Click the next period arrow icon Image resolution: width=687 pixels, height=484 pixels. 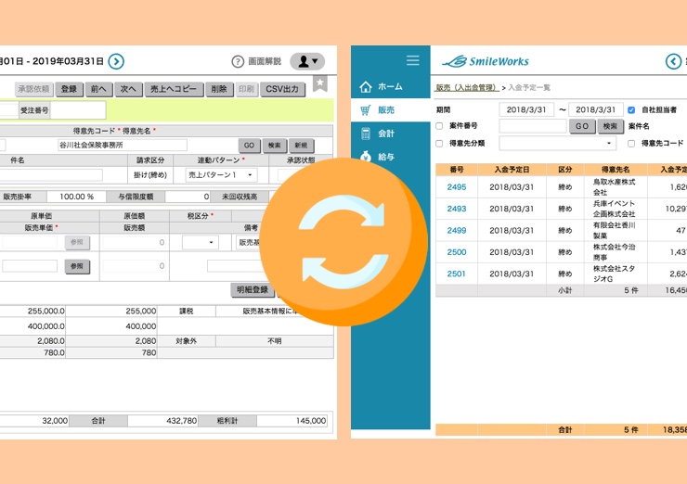[x=116, y=61]
